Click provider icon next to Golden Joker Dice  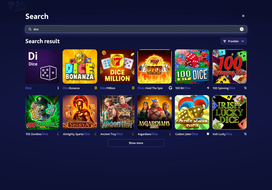click(208, 134)
